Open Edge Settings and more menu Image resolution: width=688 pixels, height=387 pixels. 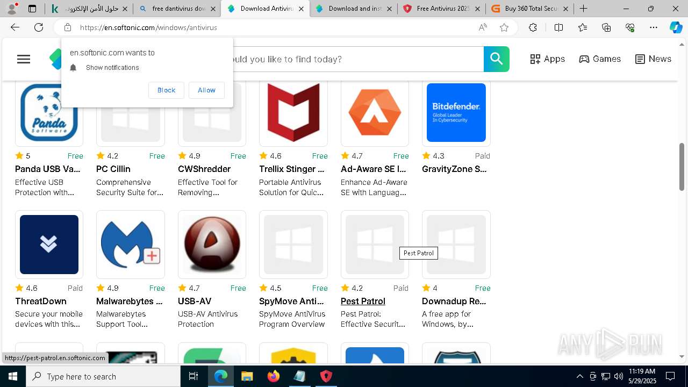pos(654,27)
